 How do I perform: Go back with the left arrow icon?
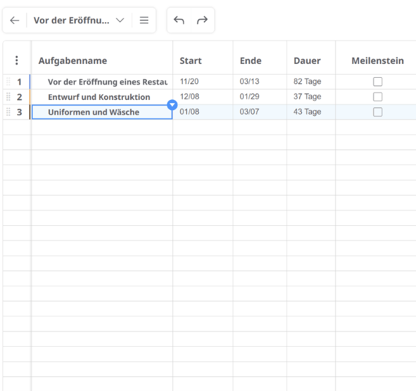tap(15, 20)
